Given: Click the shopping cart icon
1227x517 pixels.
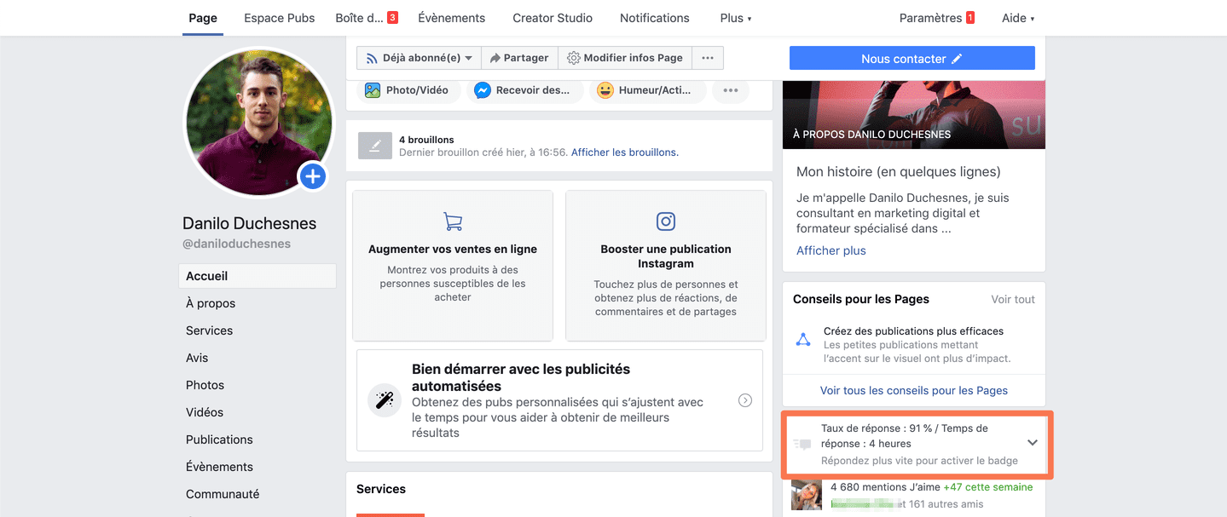Looking at the screenshot, I should (x=453, y=221).
